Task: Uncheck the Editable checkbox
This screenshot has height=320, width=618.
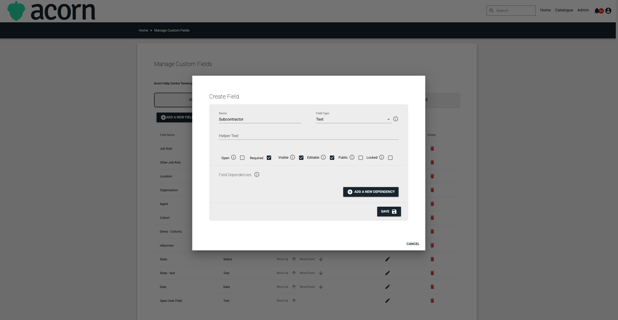Action: [332, 158]
